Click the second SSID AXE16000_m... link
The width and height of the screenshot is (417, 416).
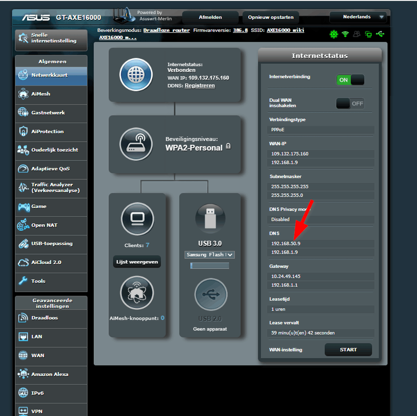118,37
